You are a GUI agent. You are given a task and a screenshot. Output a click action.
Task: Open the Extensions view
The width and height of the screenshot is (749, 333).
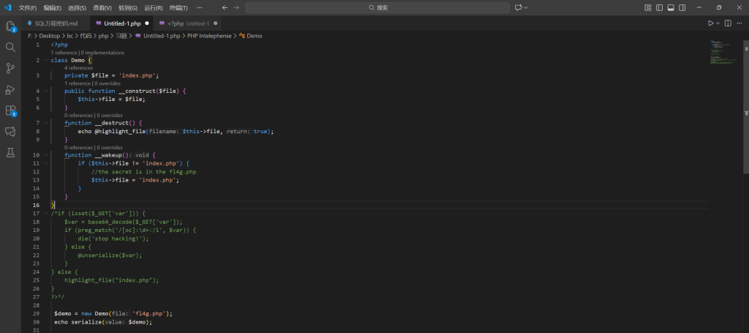click(10, 111)
